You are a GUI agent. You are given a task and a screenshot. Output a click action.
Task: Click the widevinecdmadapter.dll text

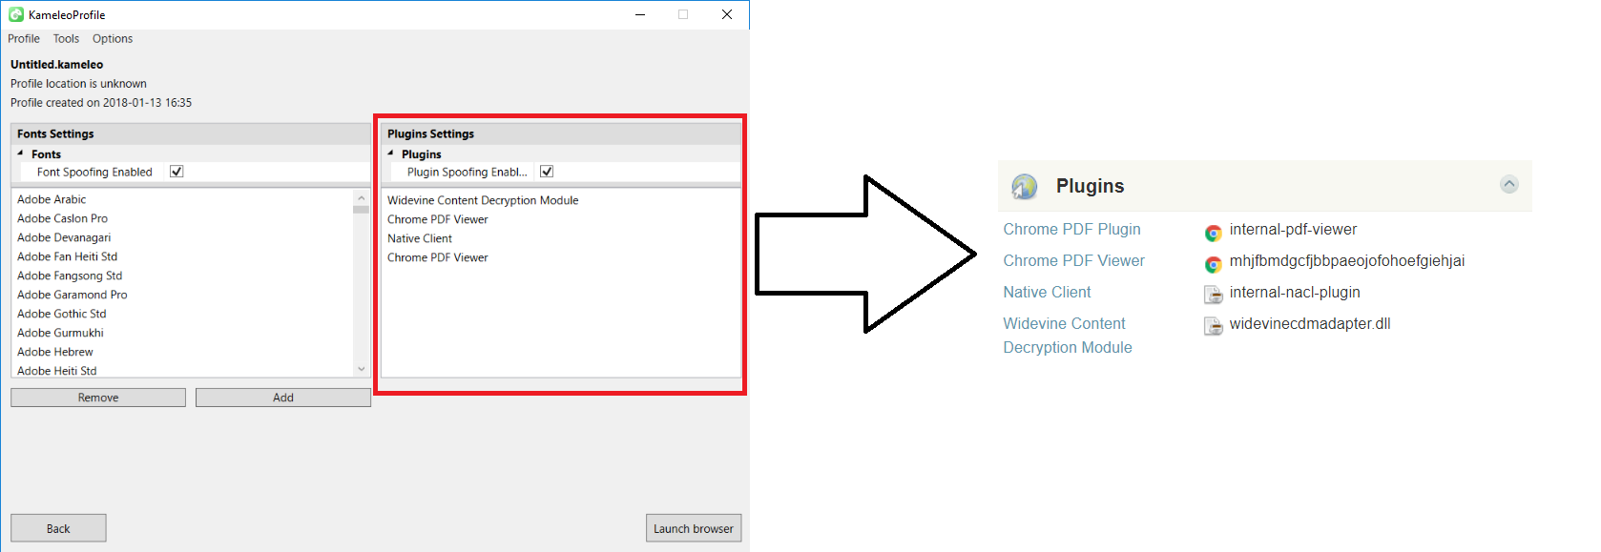1310,324
